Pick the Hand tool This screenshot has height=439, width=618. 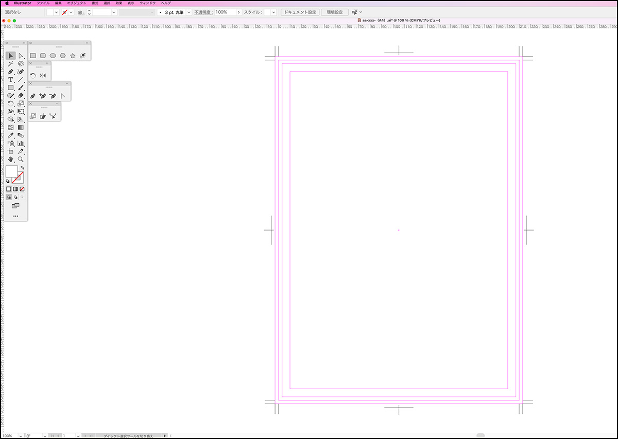(x=10, y=160)
